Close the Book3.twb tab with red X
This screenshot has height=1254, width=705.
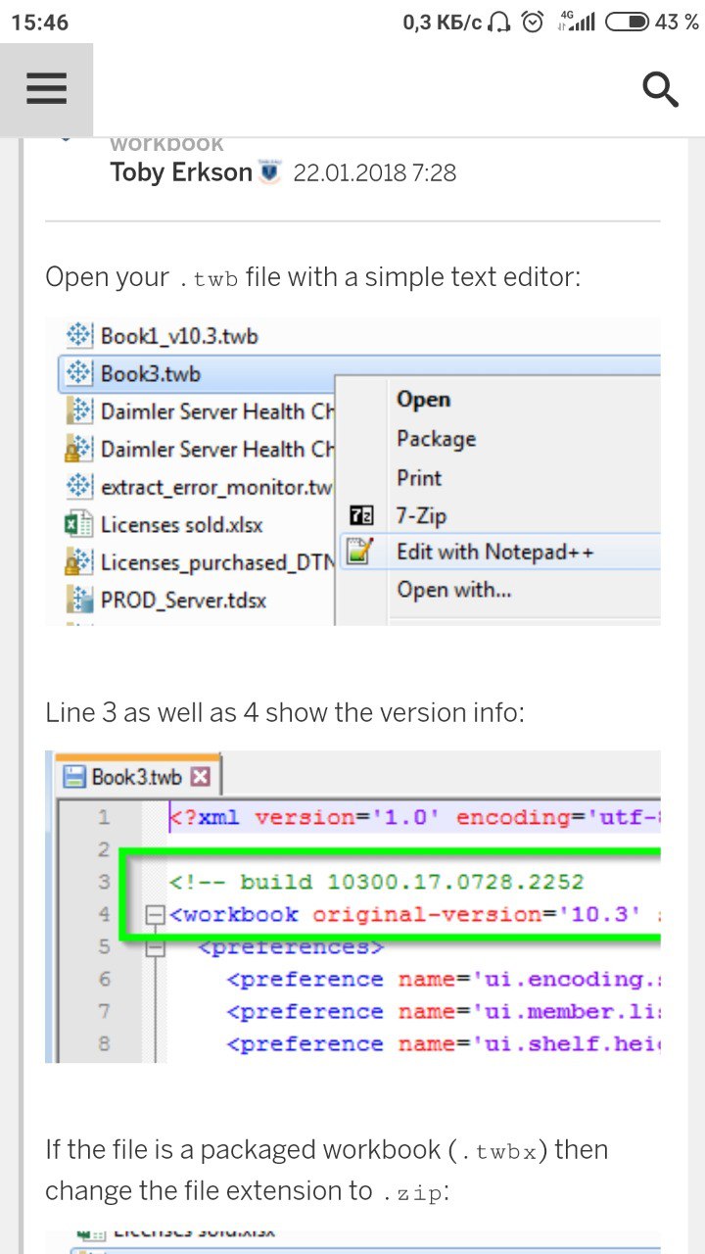point(201,777)
